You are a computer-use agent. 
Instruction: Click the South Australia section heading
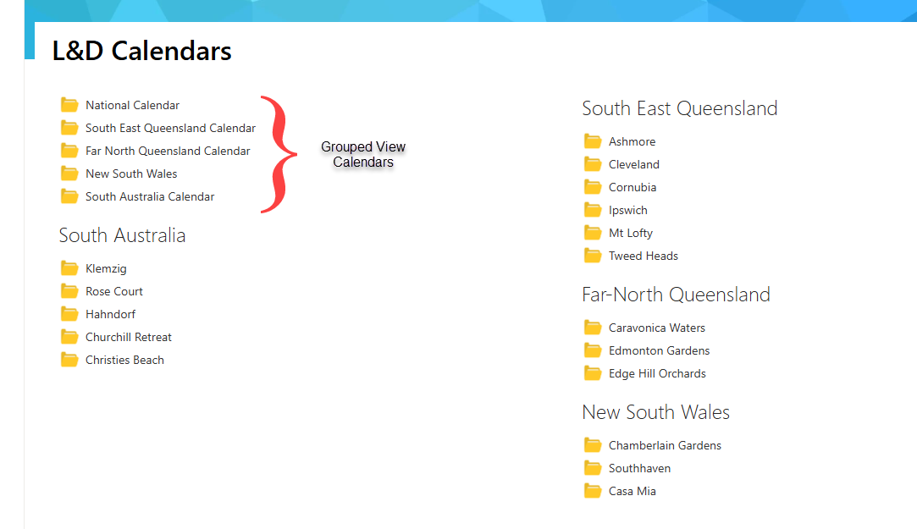122,235
